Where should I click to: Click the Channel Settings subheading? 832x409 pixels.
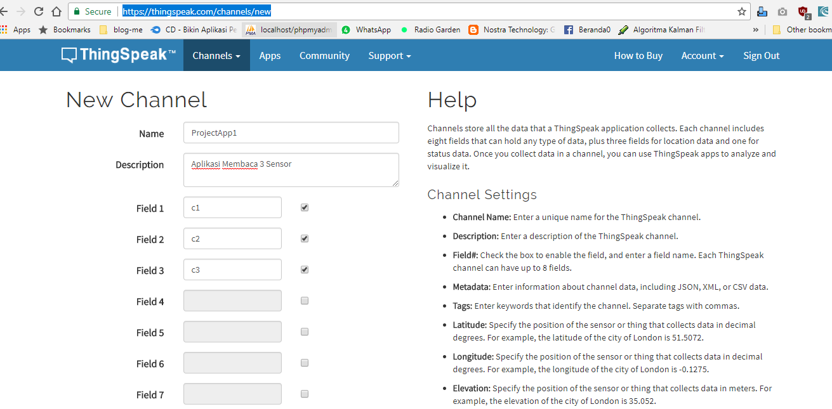pyautogui.click(x=482, y=194)
